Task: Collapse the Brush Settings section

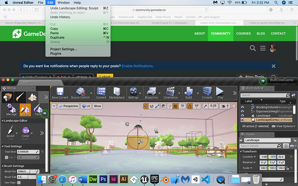Action: [x=3, y=166]
